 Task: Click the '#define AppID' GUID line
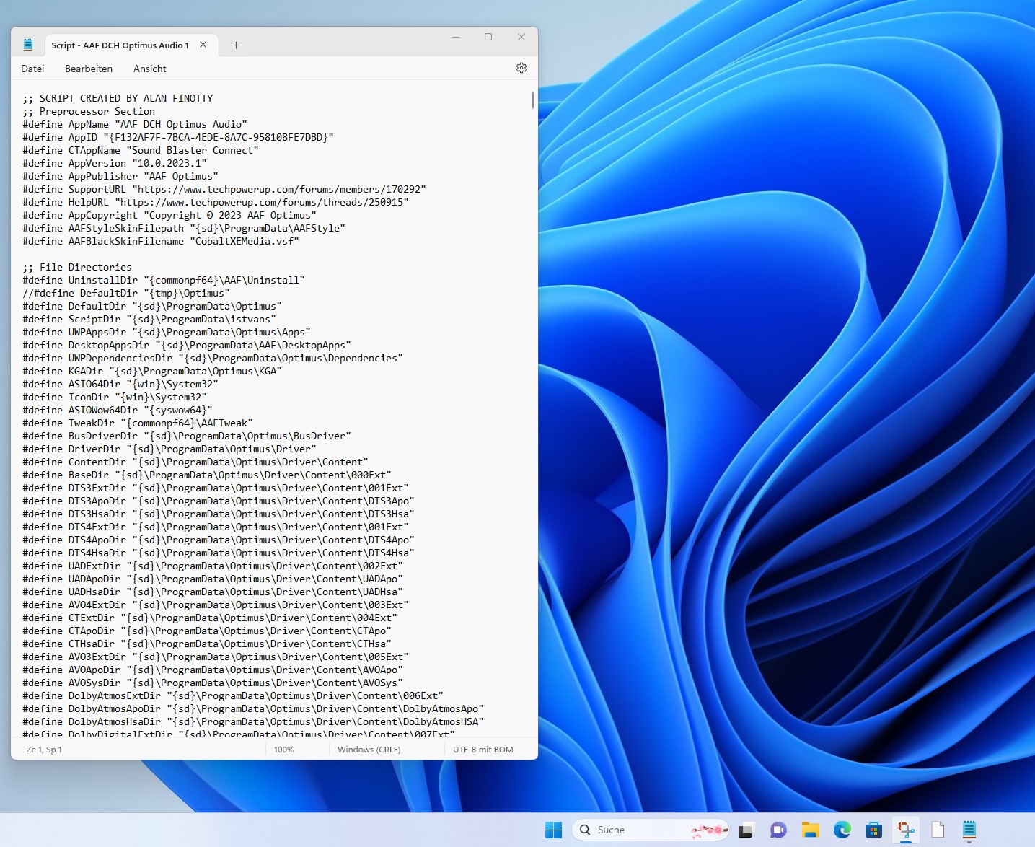pos(178,137)
